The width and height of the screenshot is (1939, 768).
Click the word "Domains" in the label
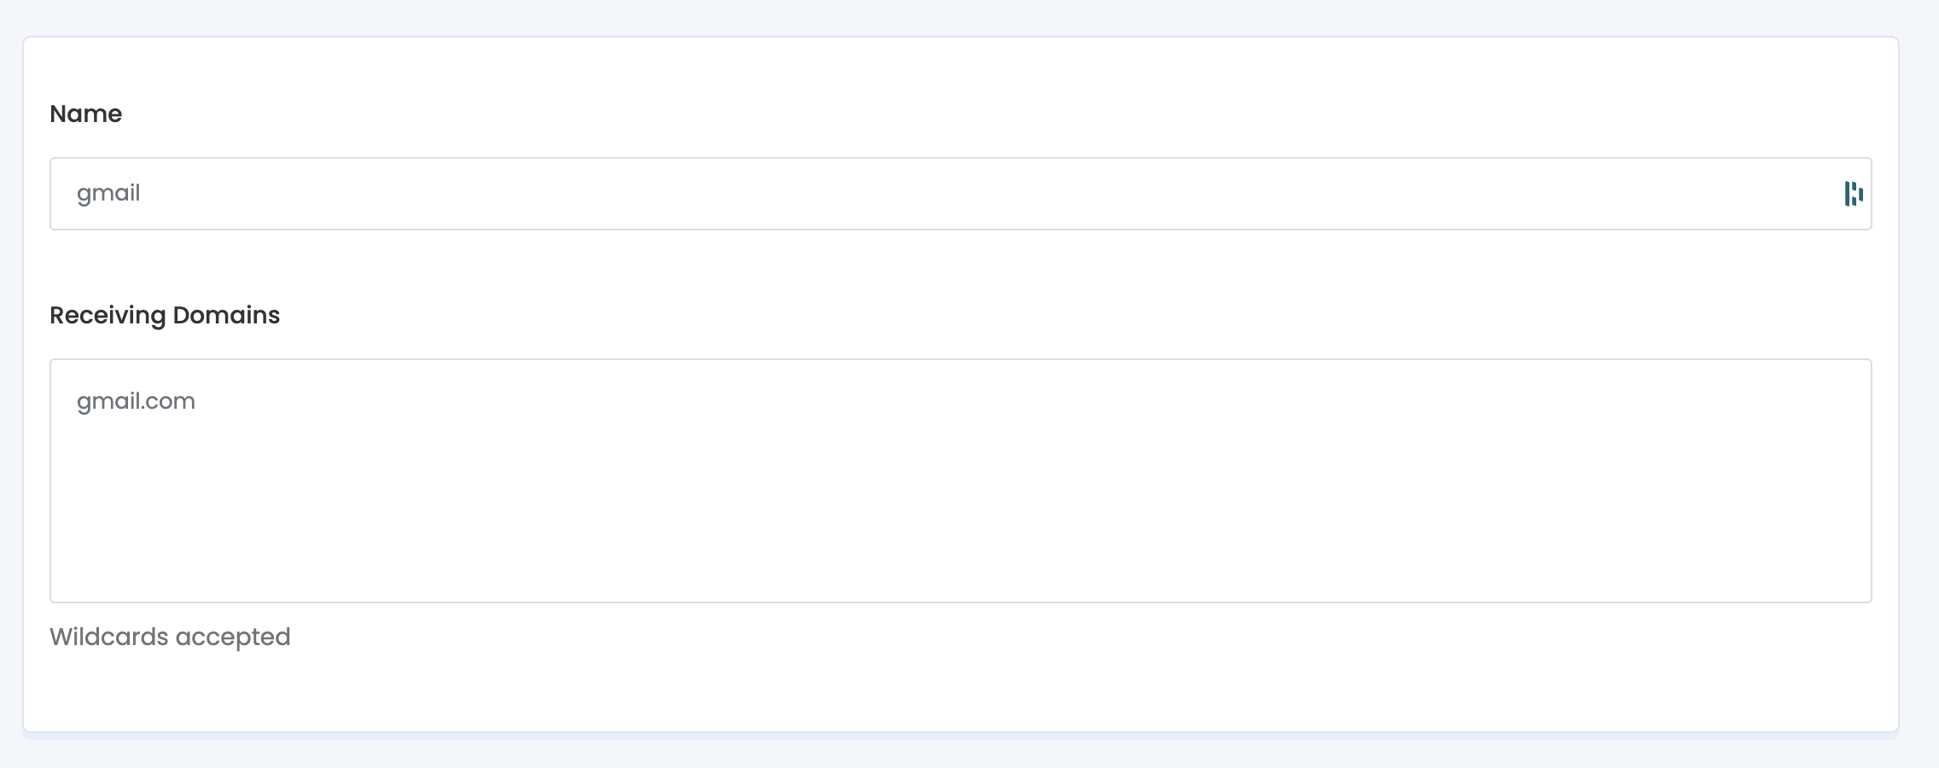[x=226, y=315]
